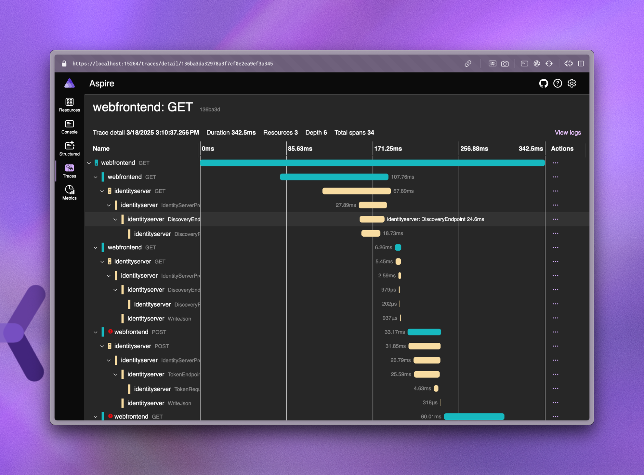Click the 67.89ms identityserver span bar
This screenshot has height=475, width=644.
(x=356, y=191)
